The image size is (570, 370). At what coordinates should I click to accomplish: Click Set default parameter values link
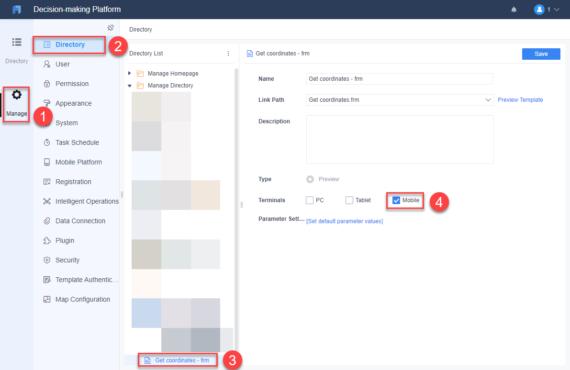(345, 221)
